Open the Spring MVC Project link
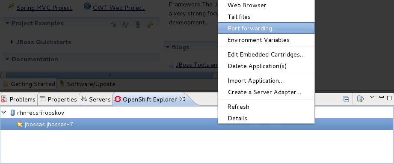 click(x=44, y=8)
